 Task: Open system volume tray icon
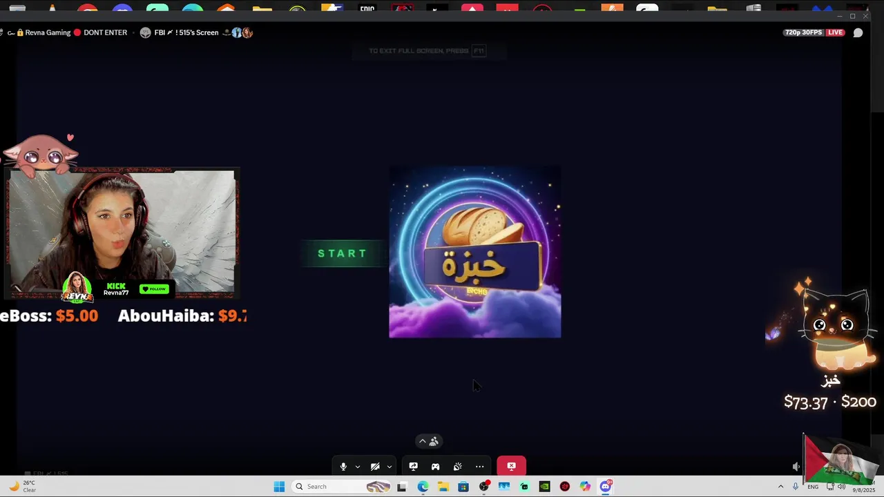(x=841, y=487)
